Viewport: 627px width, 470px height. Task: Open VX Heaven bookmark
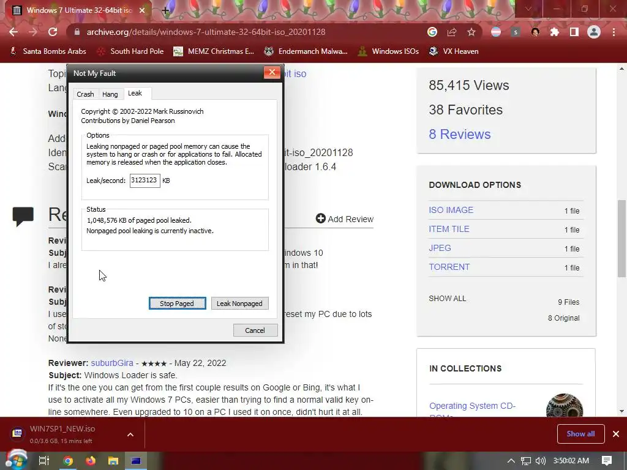454,51
